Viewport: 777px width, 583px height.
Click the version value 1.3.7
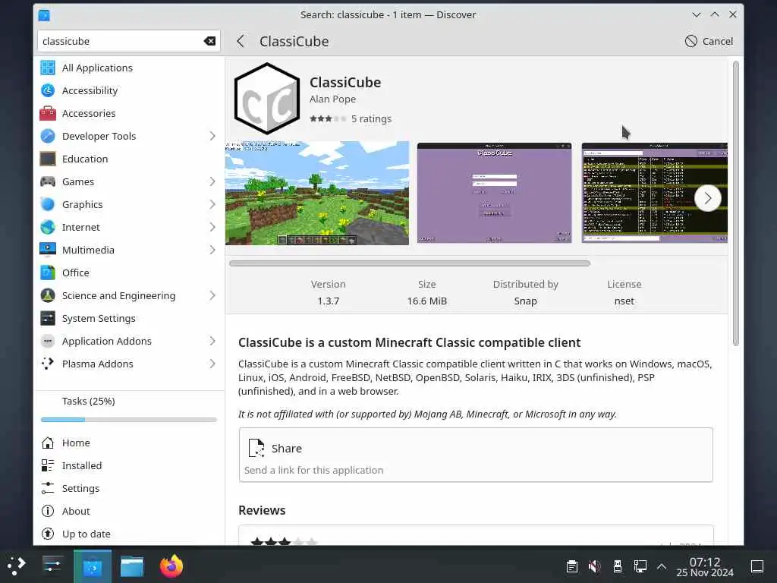[x=329, y=301]
